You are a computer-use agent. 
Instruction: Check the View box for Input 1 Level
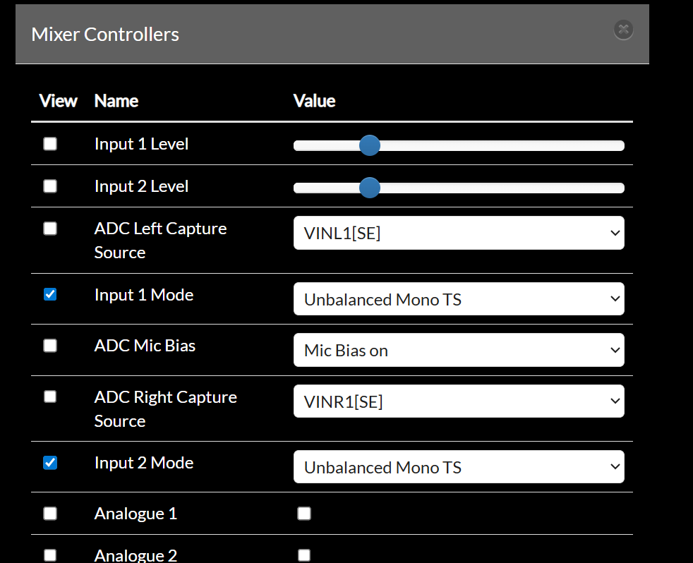click(x=50, y=144)
